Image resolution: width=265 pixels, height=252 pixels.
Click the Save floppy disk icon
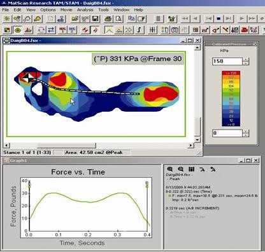click(x=96, y=19)
